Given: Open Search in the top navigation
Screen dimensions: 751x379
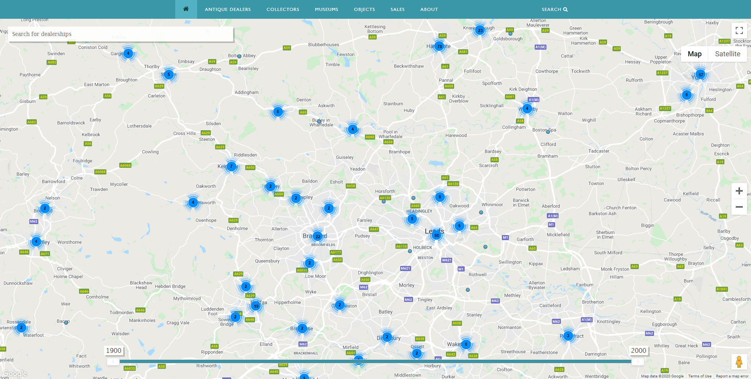Looking at the screenshot, I should point(554,9).
